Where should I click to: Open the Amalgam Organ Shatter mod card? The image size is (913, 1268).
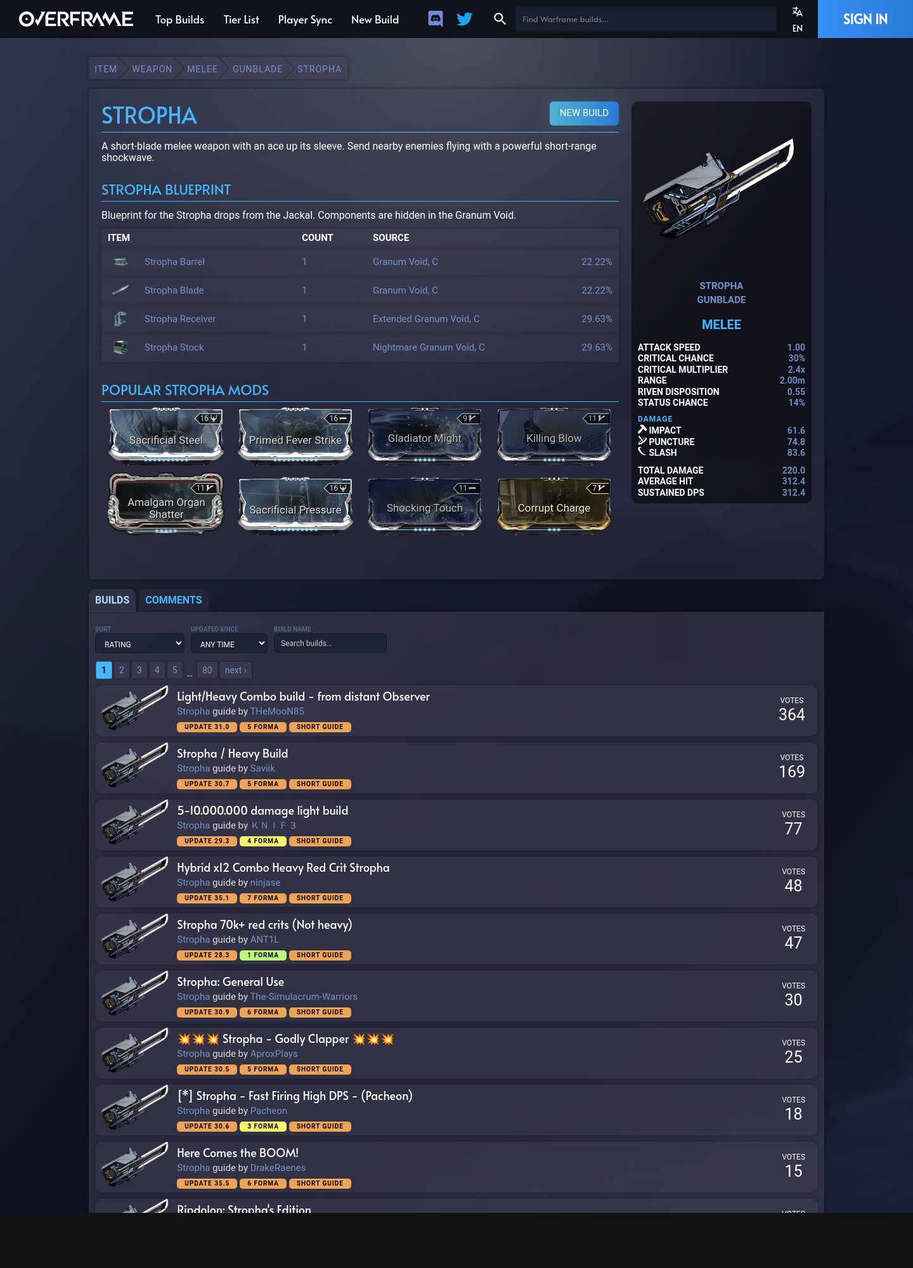[x=166, y=505]
